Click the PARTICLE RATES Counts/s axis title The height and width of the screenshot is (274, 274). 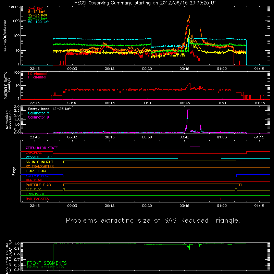pos(7,86)
